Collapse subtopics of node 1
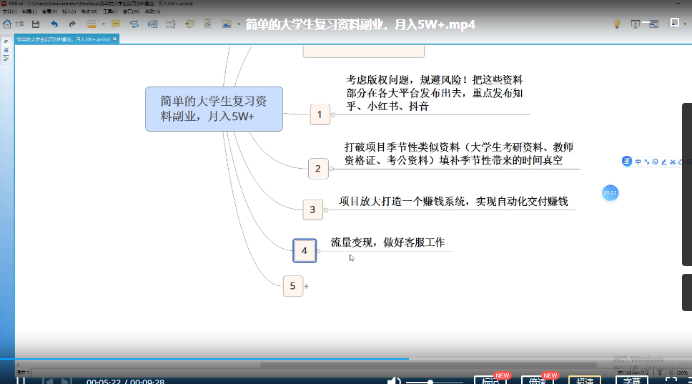 tap(333, 114)
